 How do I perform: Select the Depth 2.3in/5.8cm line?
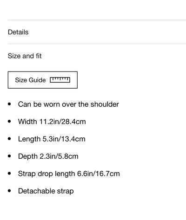coord(48,156)
